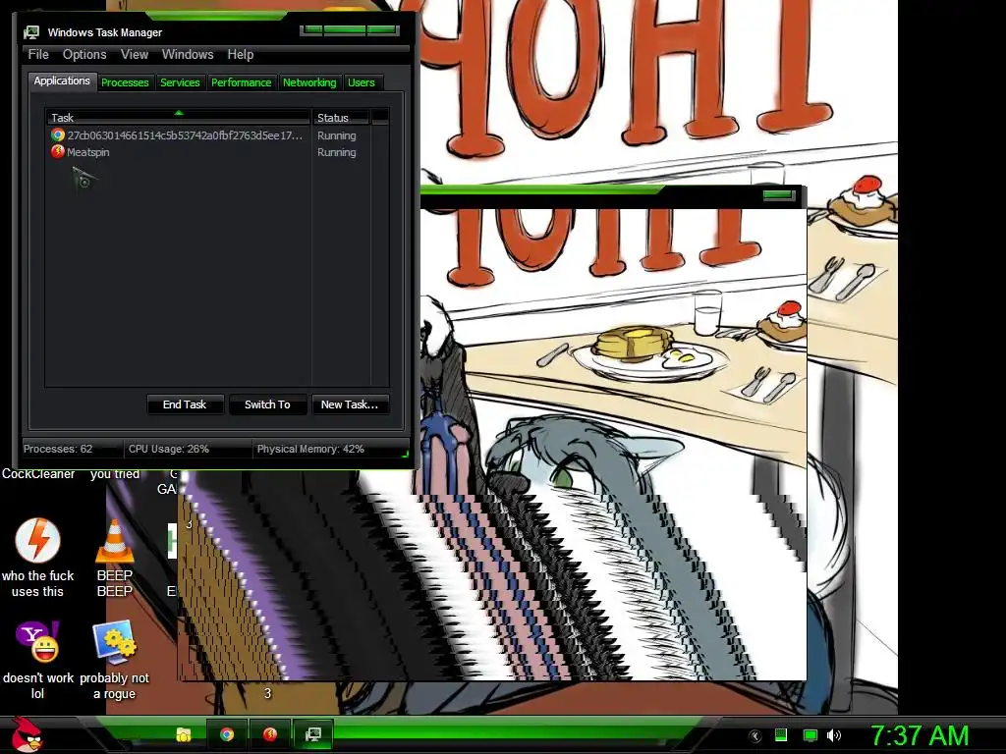1006x754 pixels.
Task: Click the Angry Birds start button
Action: 27,734
